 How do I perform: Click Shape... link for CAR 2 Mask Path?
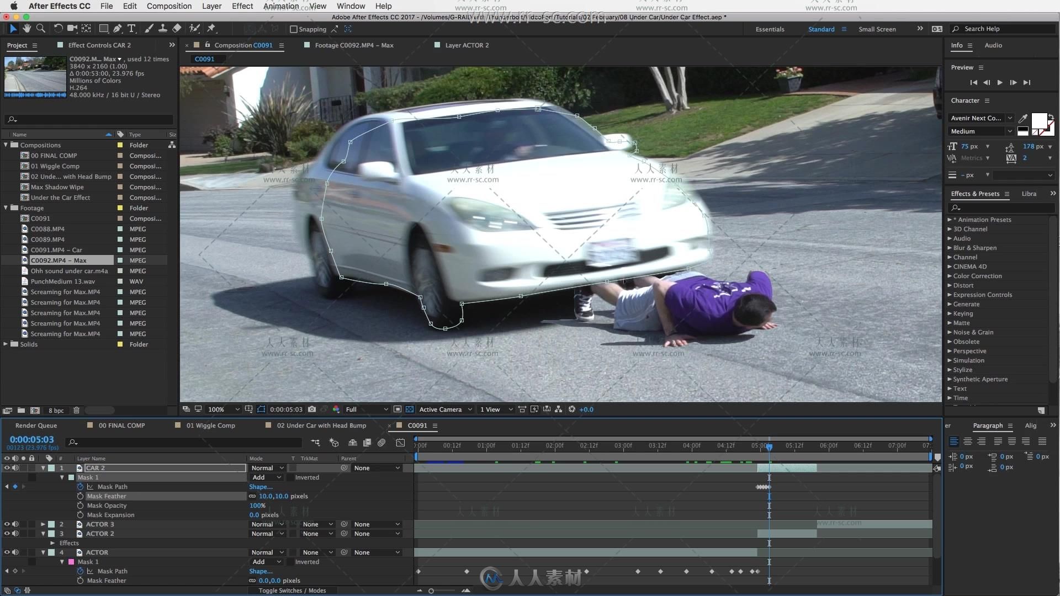click(x=261, y=487)
